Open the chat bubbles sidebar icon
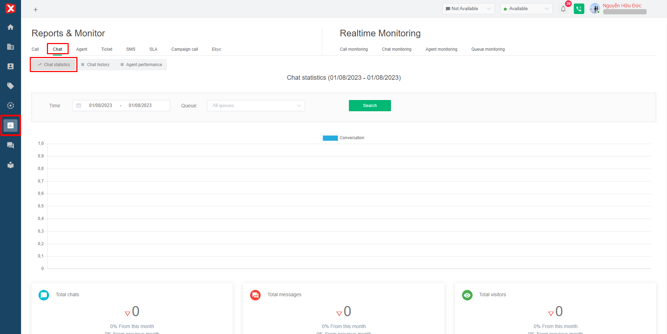The width and height of the screenshot is (667, 334). [11, 145]
